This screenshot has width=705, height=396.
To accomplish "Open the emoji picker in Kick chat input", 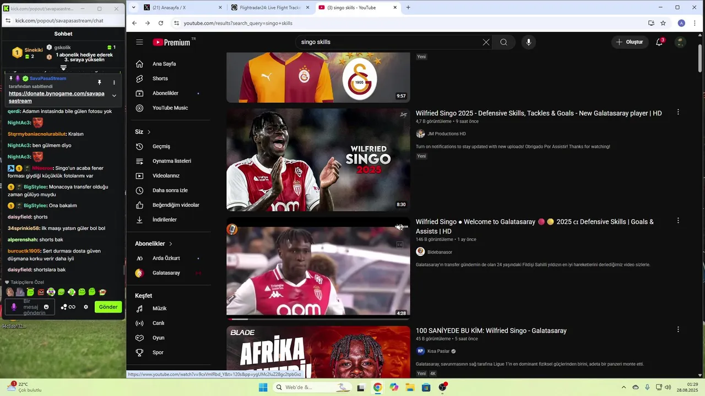I will (46, 307).
